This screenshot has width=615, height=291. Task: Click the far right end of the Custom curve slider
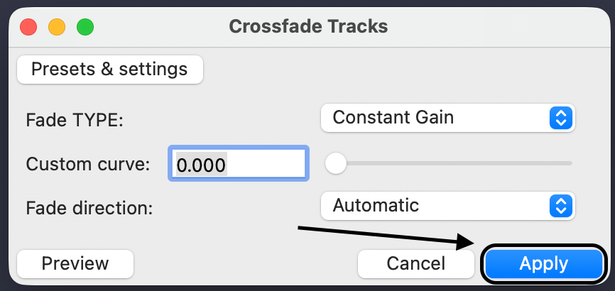(570, 163)
